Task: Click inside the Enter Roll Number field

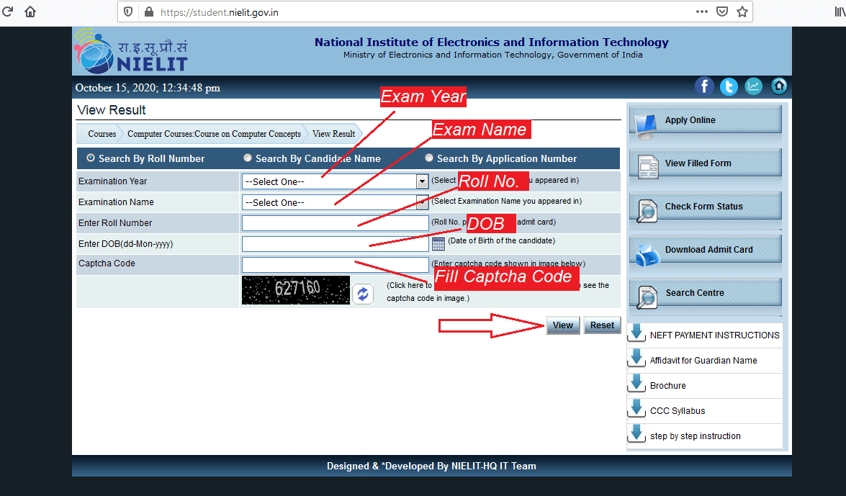Action: tap(335, 223)
